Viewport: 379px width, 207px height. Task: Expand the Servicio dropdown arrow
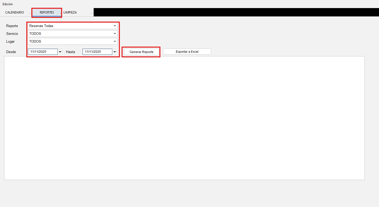coord(115,34)
